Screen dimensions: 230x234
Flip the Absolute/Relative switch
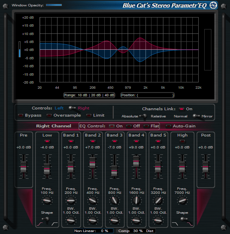[143, 116]
